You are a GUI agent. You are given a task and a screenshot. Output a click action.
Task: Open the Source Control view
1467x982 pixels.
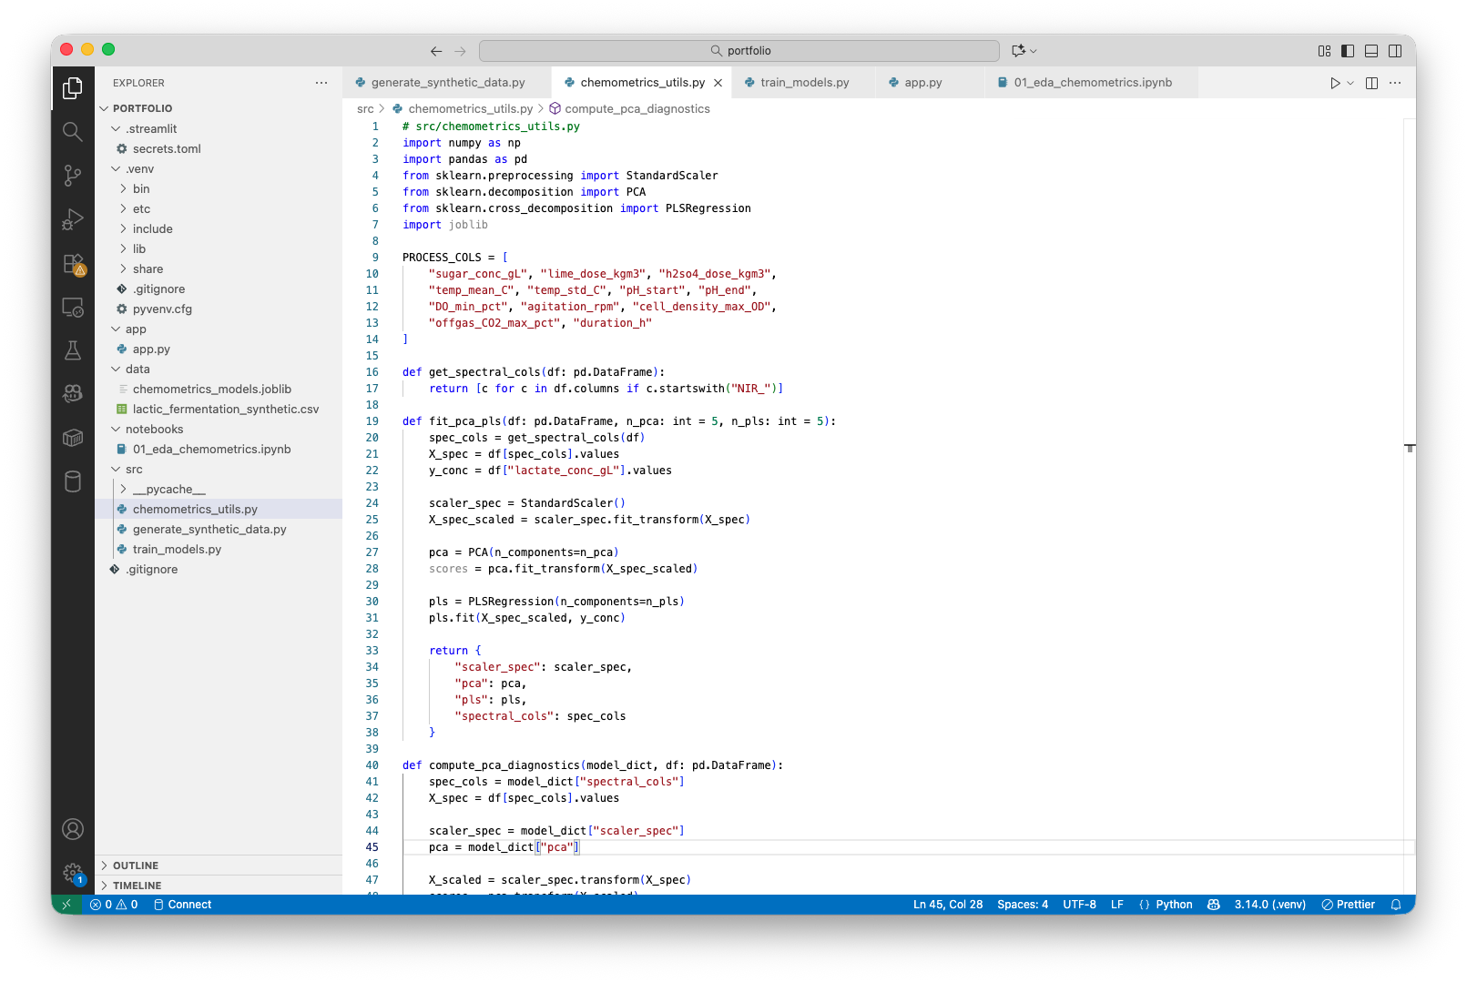[73, 176]
